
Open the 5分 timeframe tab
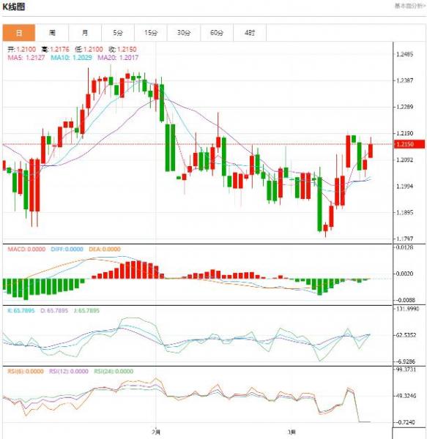[x=118, y=33]
